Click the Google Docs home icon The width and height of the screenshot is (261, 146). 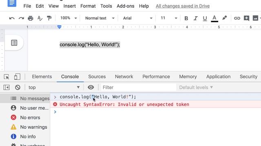point(12,3)
